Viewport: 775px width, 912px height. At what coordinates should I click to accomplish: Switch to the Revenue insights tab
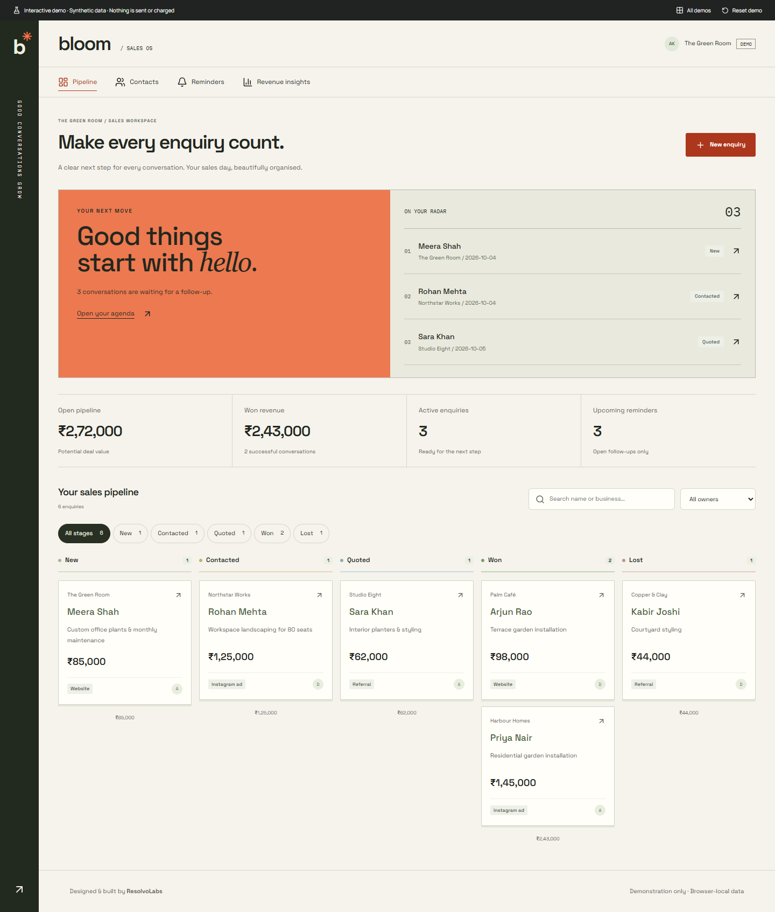click(277, 82)
